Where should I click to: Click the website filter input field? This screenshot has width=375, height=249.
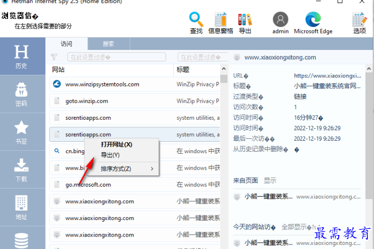pyautogui.click(x=117, y=57)
